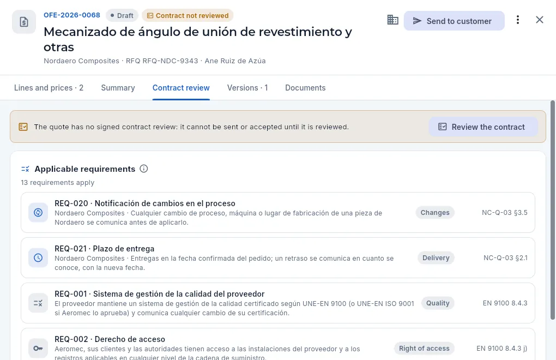Open the Documents tab
This screenshot has width=556, height=360.
coord(305,88)
